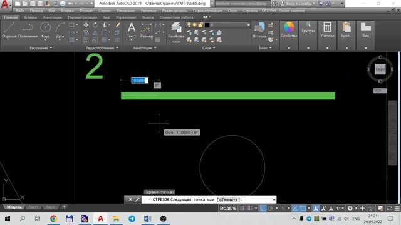Click the Customization menu icon in status bar
Viewport: 401px width, 225px height.
(x=397, y=208)
